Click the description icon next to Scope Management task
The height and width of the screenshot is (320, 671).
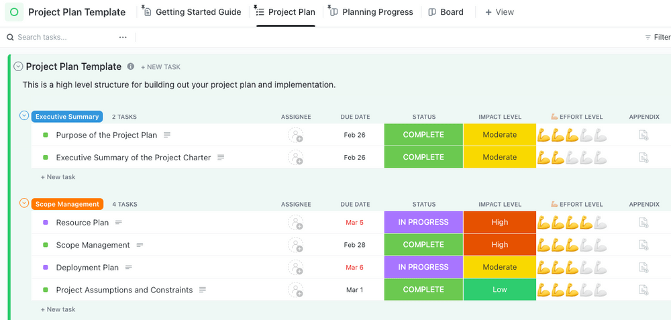(140, 245)
